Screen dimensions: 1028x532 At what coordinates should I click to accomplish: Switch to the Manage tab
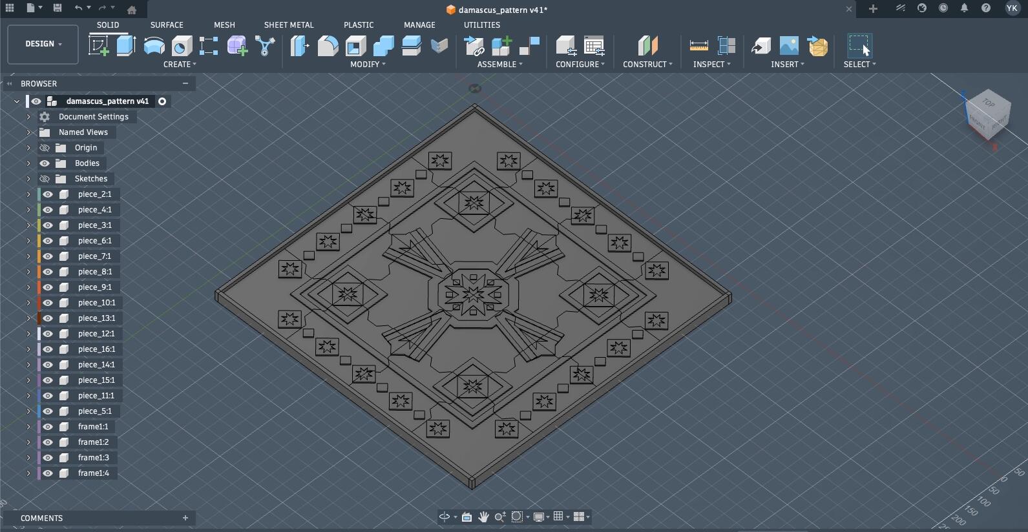coord(419,25)
